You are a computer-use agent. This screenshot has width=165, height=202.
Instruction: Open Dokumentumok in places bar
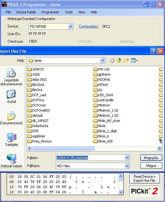coord(11,118)
